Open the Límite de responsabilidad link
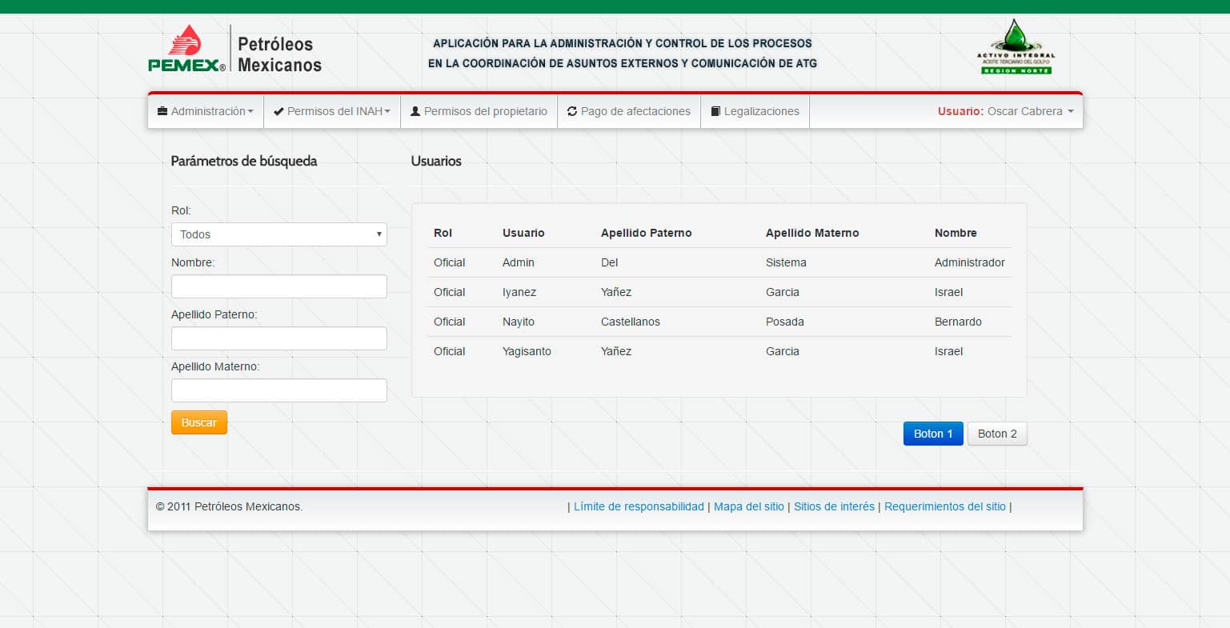The image size is (1230, 628). [x=639, y=506]
